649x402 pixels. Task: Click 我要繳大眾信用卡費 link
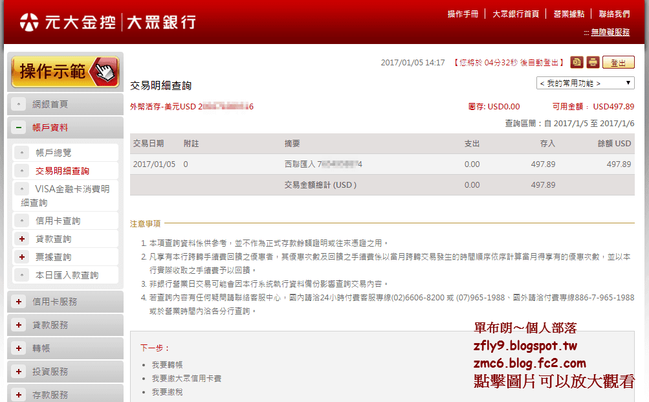coord(186,379)
